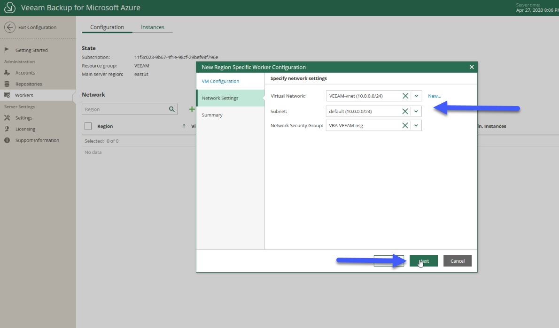
Task: Open Accounts in the sidebar
Action: (x=25, y=73)
